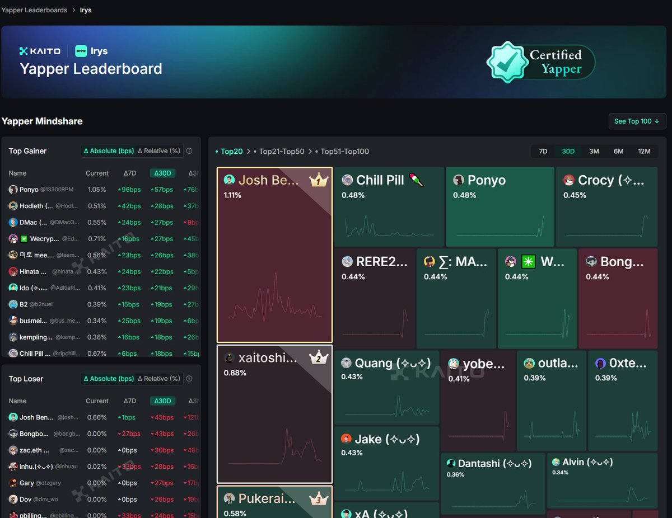Click Josh Ben's avatar in Top Loser list
The image size is (672, 518).
[13, 417]
